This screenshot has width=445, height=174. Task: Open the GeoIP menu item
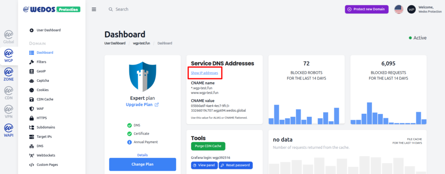point(41,71)
